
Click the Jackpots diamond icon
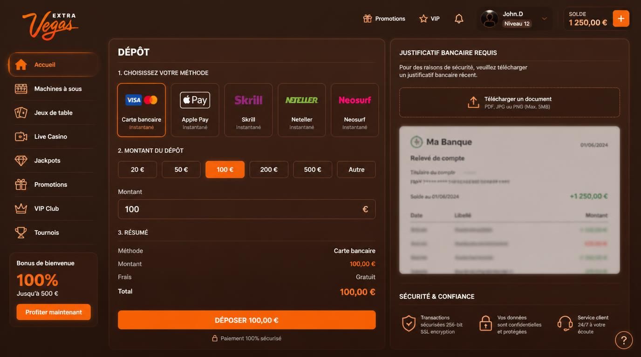tap(21, 160)
